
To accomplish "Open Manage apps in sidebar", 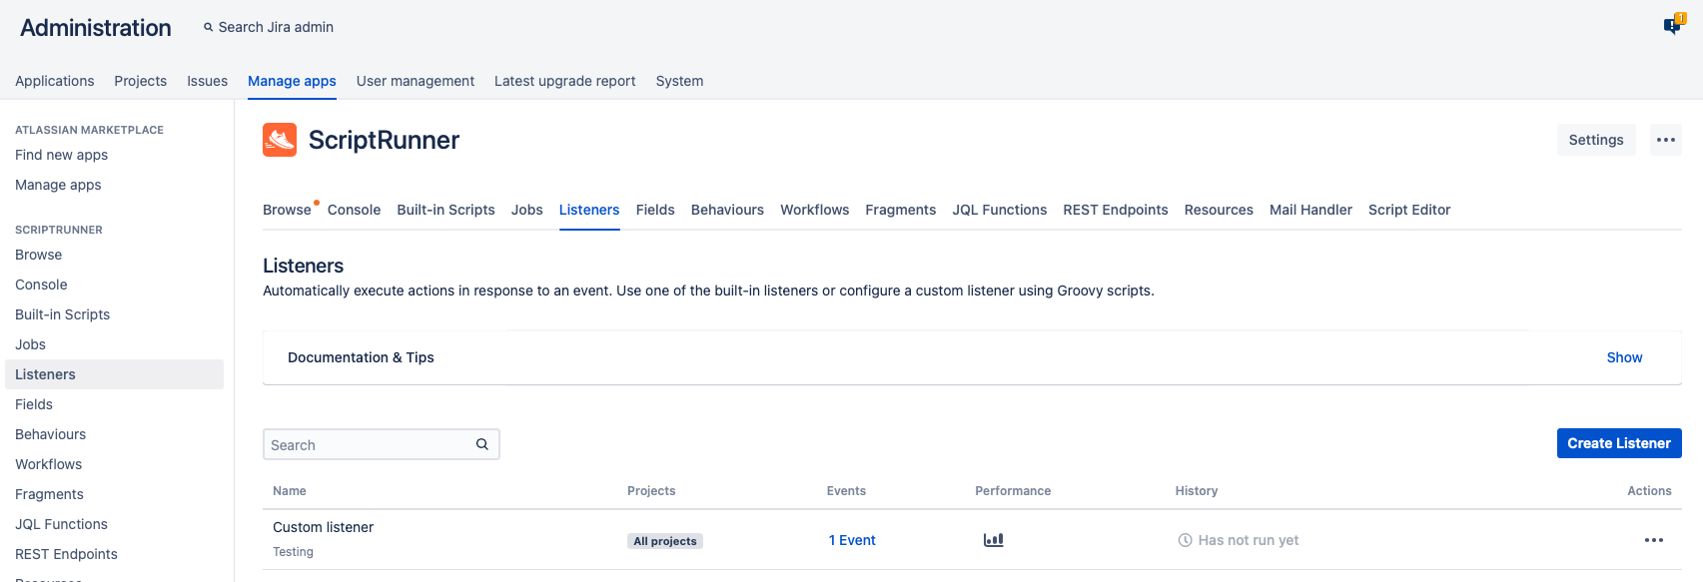I will (x=58, y=185).
